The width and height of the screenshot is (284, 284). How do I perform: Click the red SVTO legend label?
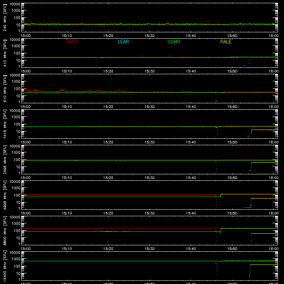[x=72, y=42]
